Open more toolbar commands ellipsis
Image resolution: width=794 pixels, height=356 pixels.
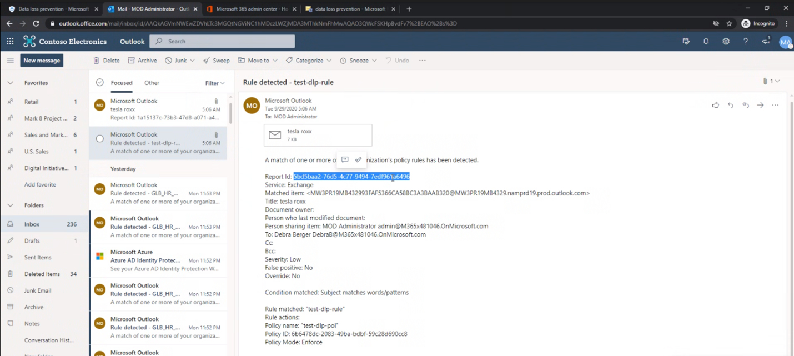[x=423, y=61]
